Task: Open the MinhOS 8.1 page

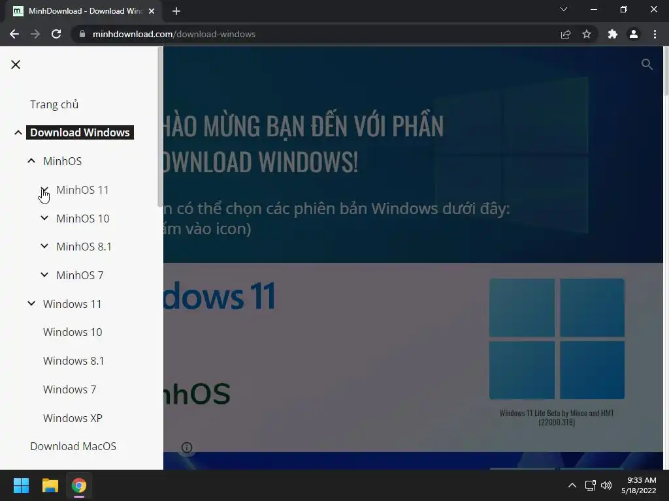Action: click(x=84, y=246)
